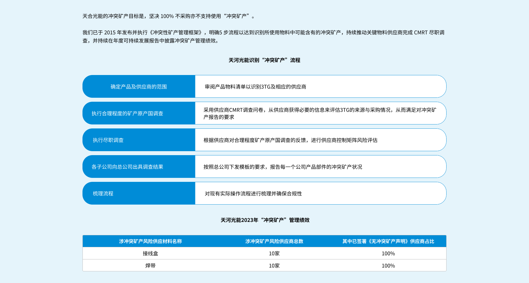529x283 pixels.
Task: Click the column header 涉冲突矿产风险供应商总数
Action: [x=274, y=241]
